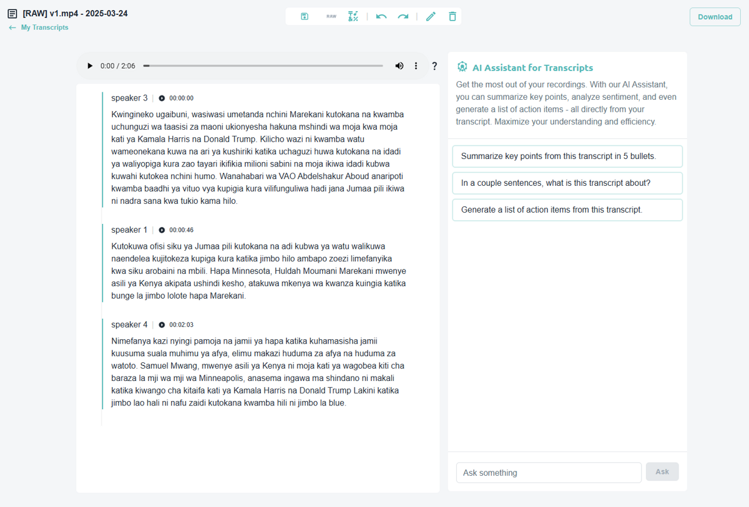Open help with the question mark icon
This screenshot has width=749, height=507.
click(434, 66)
